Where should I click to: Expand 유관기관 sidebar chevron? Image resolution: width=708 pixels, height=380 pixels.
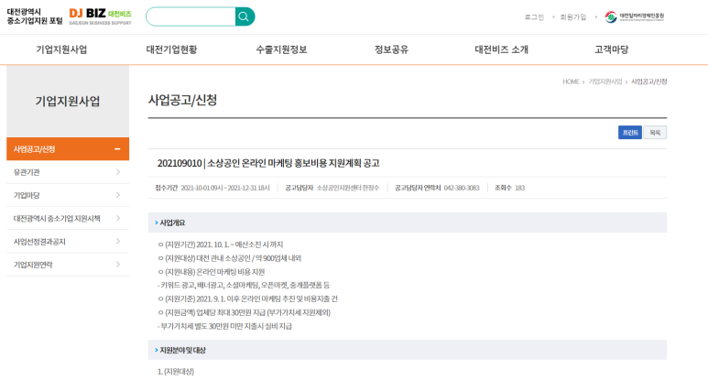(118, 172)
